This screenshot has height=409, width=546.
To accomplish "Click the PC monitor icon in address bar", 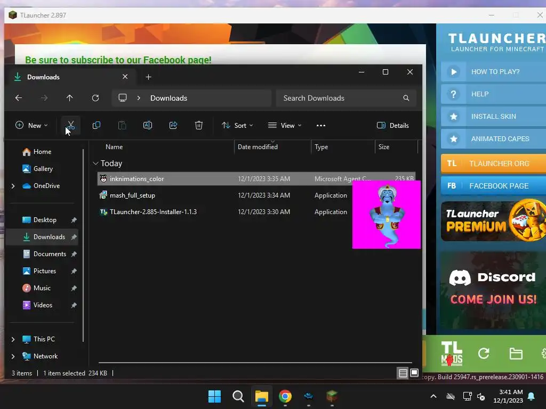I will coord(123,98).
